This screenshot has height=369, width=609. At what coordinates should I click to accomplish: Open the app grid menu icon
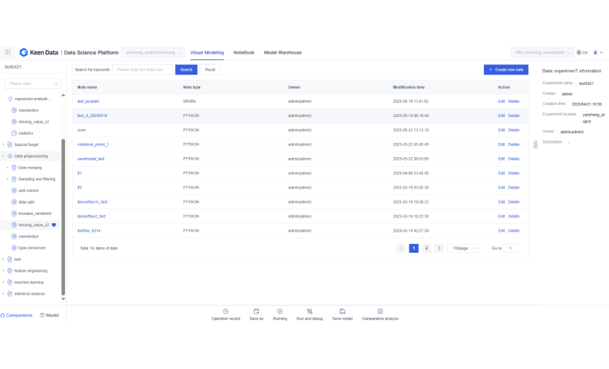pyautogui.click(x=8, y=52)
